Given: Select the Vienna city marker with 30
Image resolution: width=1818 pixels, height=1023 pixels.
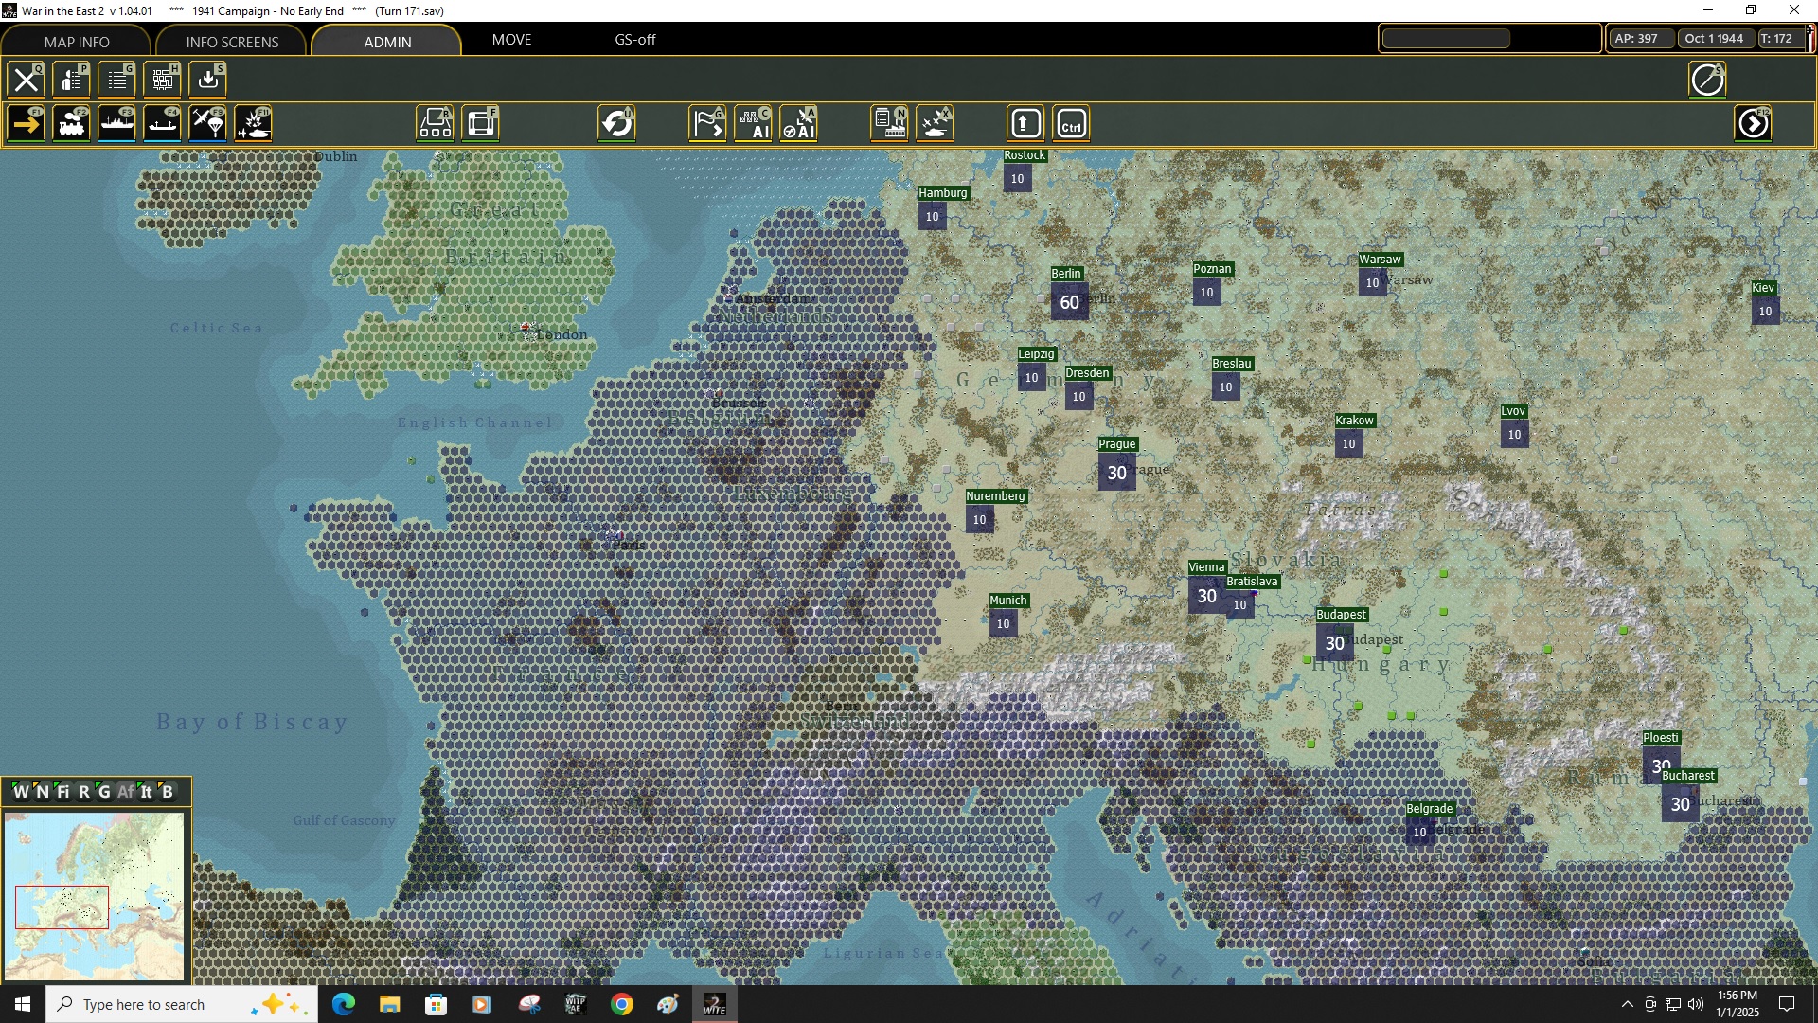Looking at the screenshot, I should (x=1206, y=596).
